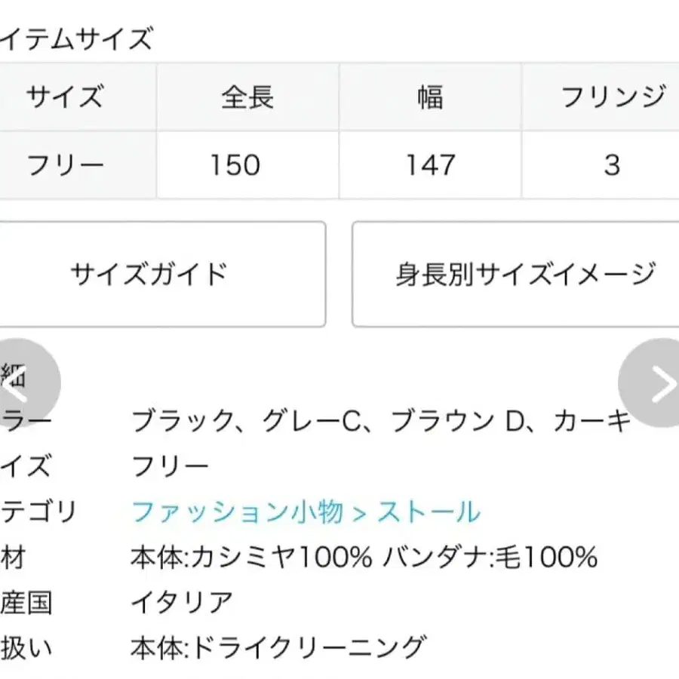Open the ファッション小物 category link
The height and width of the screenshot is (679, 679).
point(234,511)
